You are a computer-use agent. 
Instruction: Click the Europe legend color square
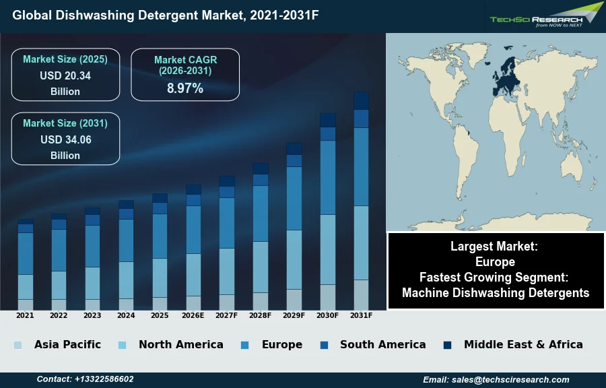(245, 345)
